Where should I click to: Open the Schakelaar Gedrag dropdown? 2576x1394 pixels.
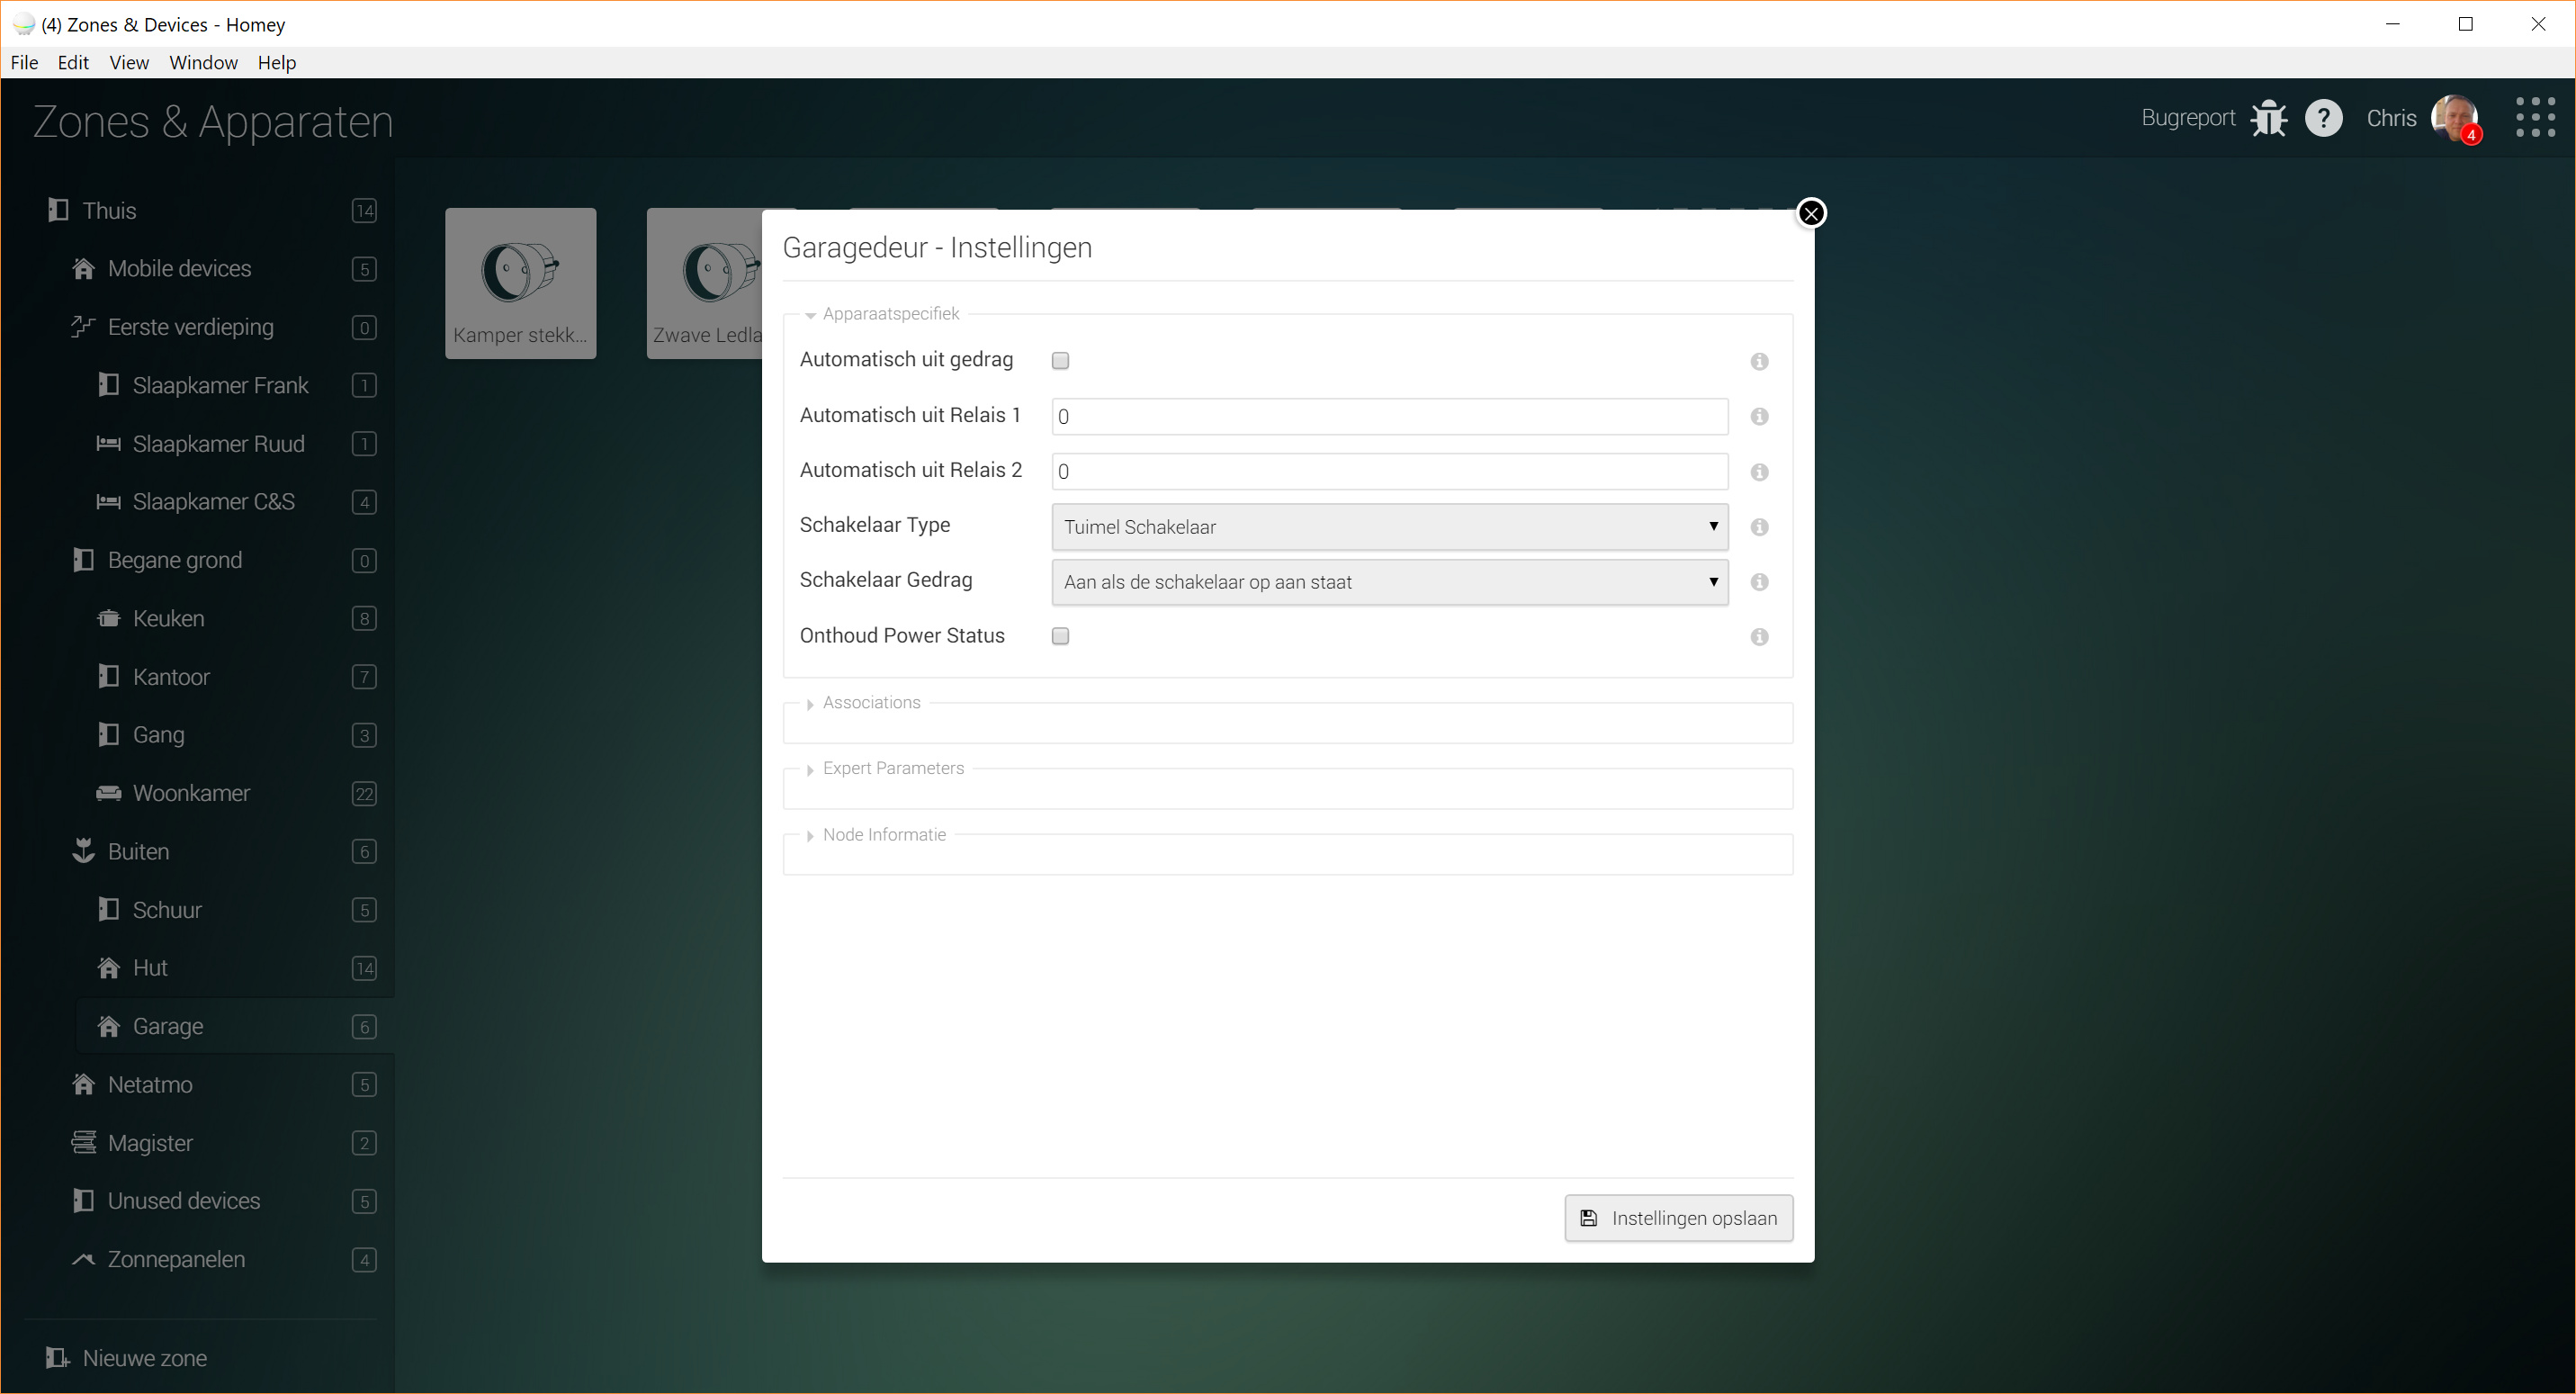point(1388,582)
